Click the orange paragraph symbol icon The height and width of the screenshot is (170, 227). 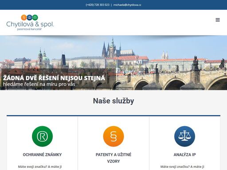[113, 136]
